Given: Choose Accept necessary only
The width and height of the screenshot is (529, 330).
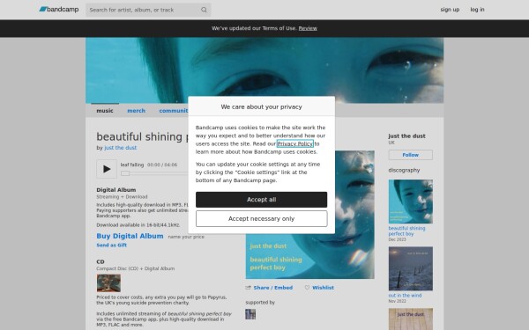Looking at the screenshot, I should pyautogui.click(x=262, y=218).
